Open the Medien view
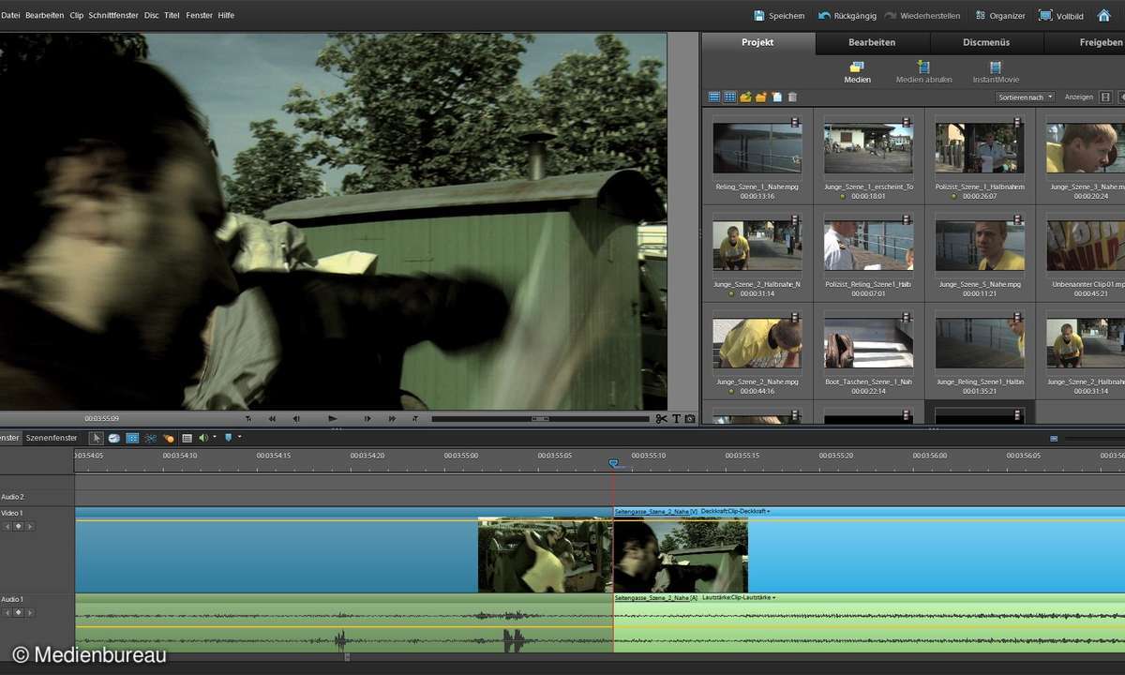This screenshot has width=1125, height=675. point(857,72)
